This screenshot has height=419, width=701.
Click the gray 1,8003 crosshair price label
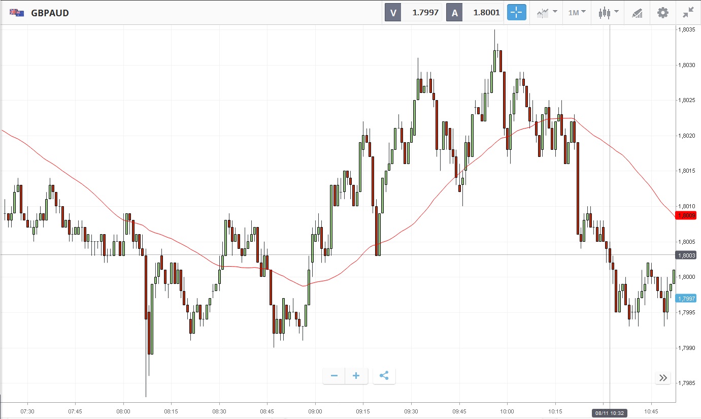coord(686,255)
